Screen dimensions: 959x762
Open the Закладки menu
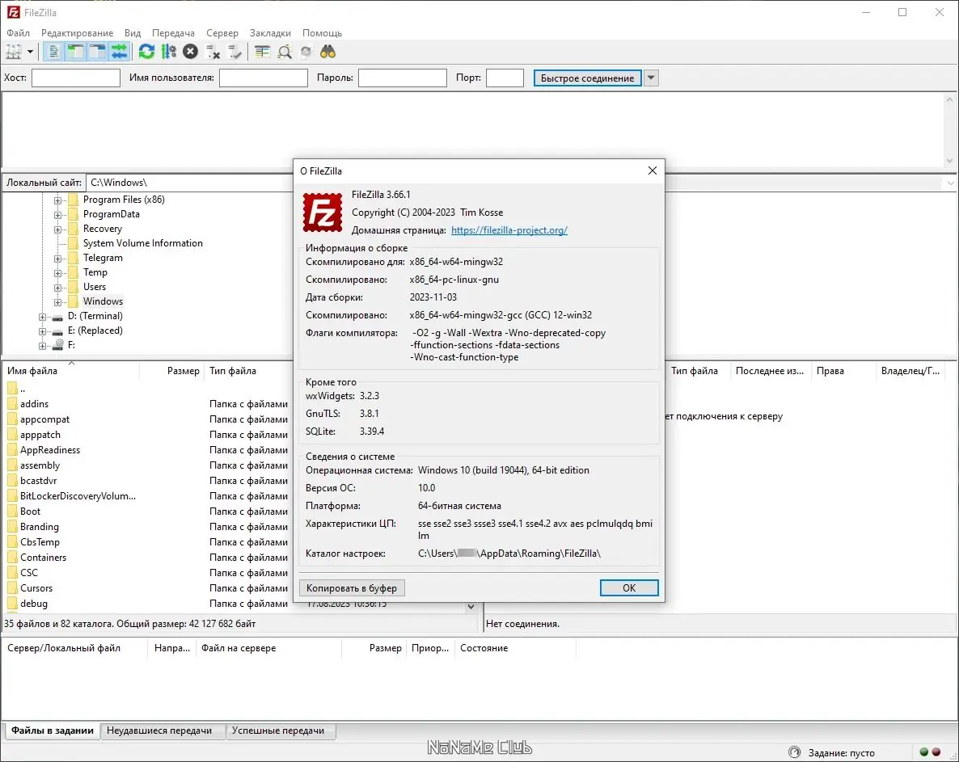[270, 33]
